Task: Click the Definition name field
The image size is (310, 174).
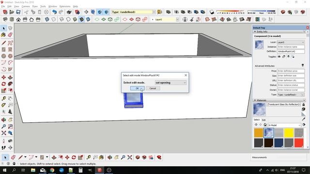Action: tap(291, 51)
